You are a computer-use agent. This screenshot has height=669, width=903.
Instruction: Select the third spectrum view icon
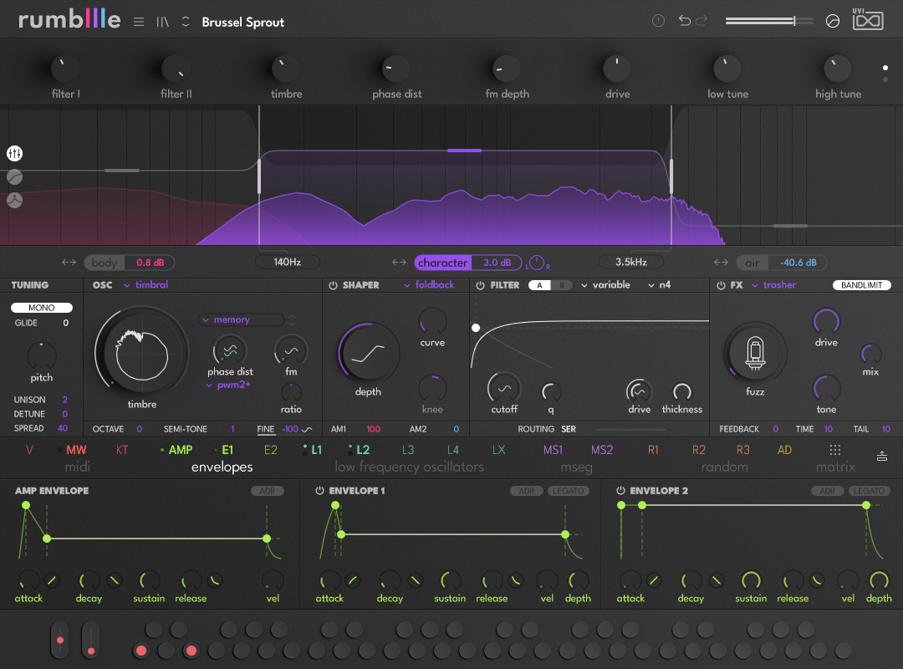coord(14,200)
